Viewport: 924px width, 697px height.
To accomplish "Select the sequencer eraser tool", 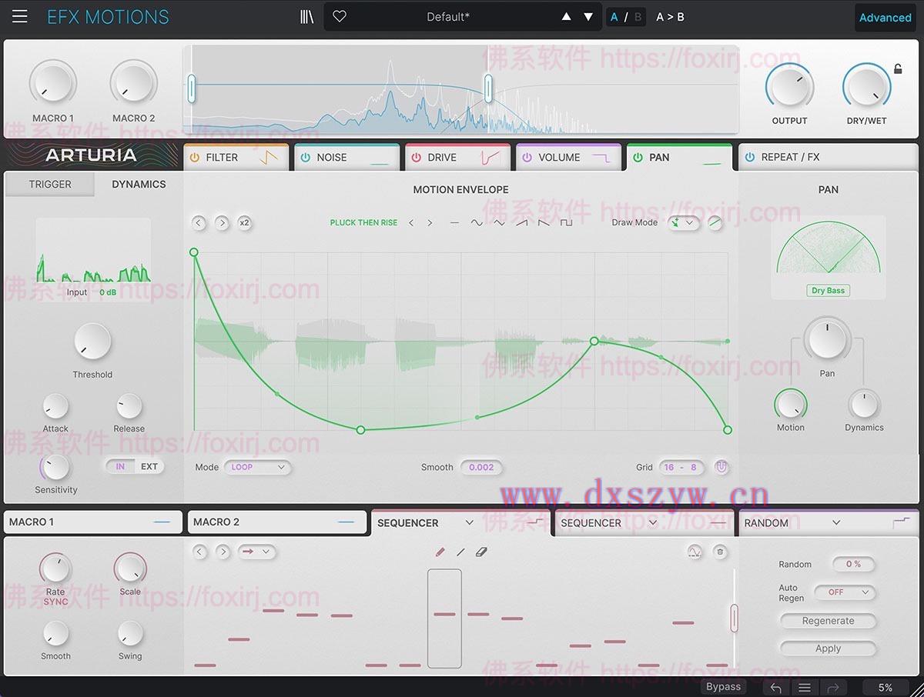I will 481,552.
